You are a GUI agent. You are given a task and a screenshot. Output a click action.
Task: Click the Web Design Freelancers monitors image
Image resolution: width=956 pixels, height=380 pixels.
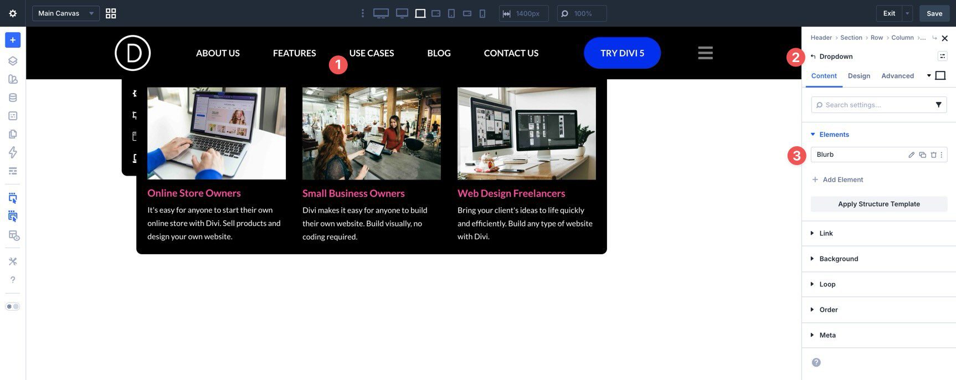point(527,133)
